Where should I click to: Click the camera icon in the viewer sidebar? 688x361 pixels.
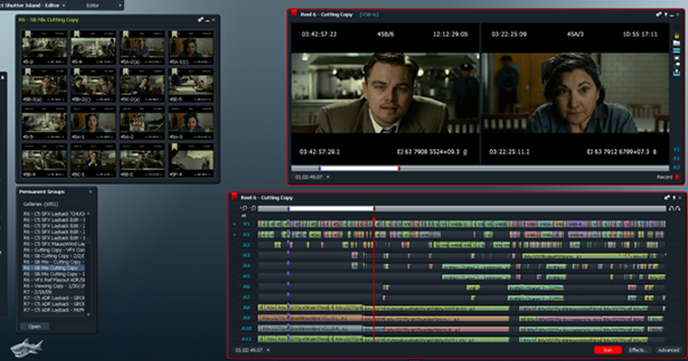[677, 58]
